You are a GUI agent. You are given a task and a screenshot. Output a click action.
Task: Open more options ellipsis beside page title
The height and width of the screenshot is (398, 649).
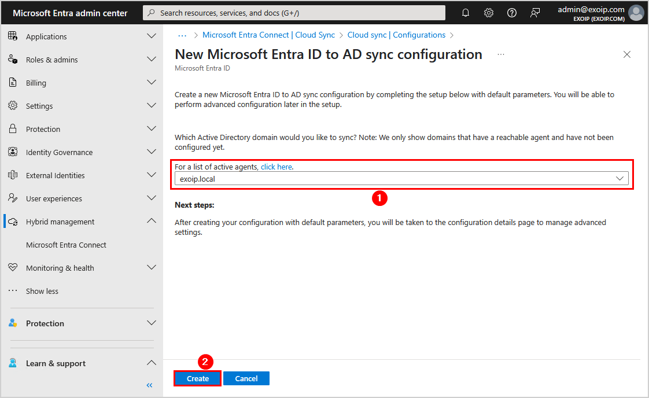click(x=501, y=54)
